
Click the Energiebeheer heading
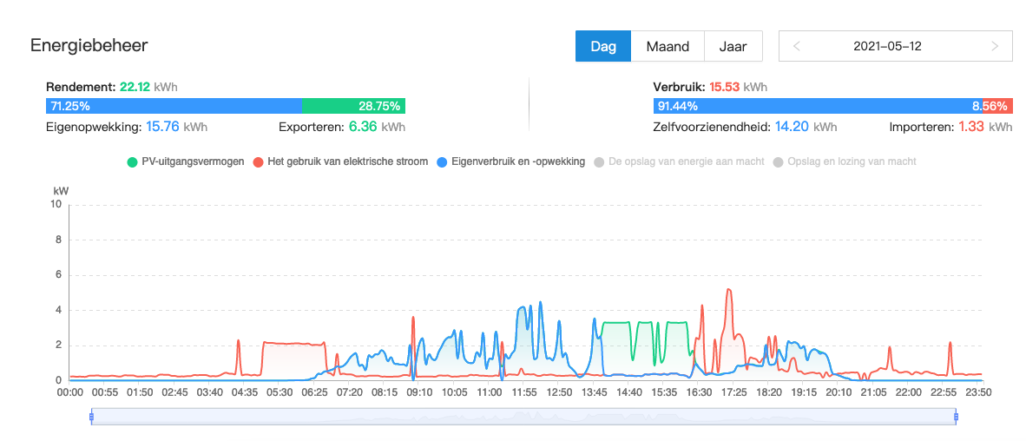point(89,45)
